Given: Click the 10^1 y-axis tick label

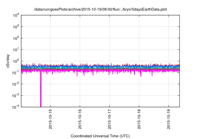Looking at the screenshot, I should point(16,50).
